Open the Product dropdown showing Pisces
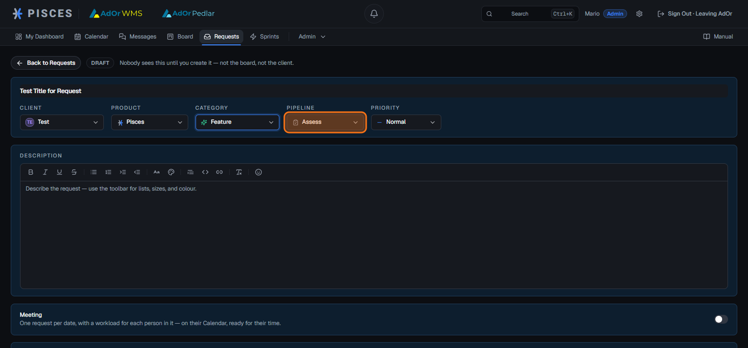 click(x=150, y=122)
